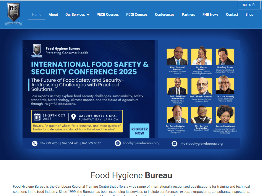This screenshot has width=262, height=196.
Task: Click the Our Services menu label
Action: tap(75, 15)
